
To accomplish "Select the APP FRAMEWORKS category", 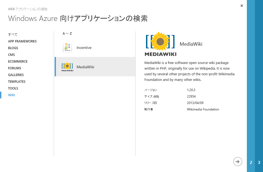I will click(22, 41).
